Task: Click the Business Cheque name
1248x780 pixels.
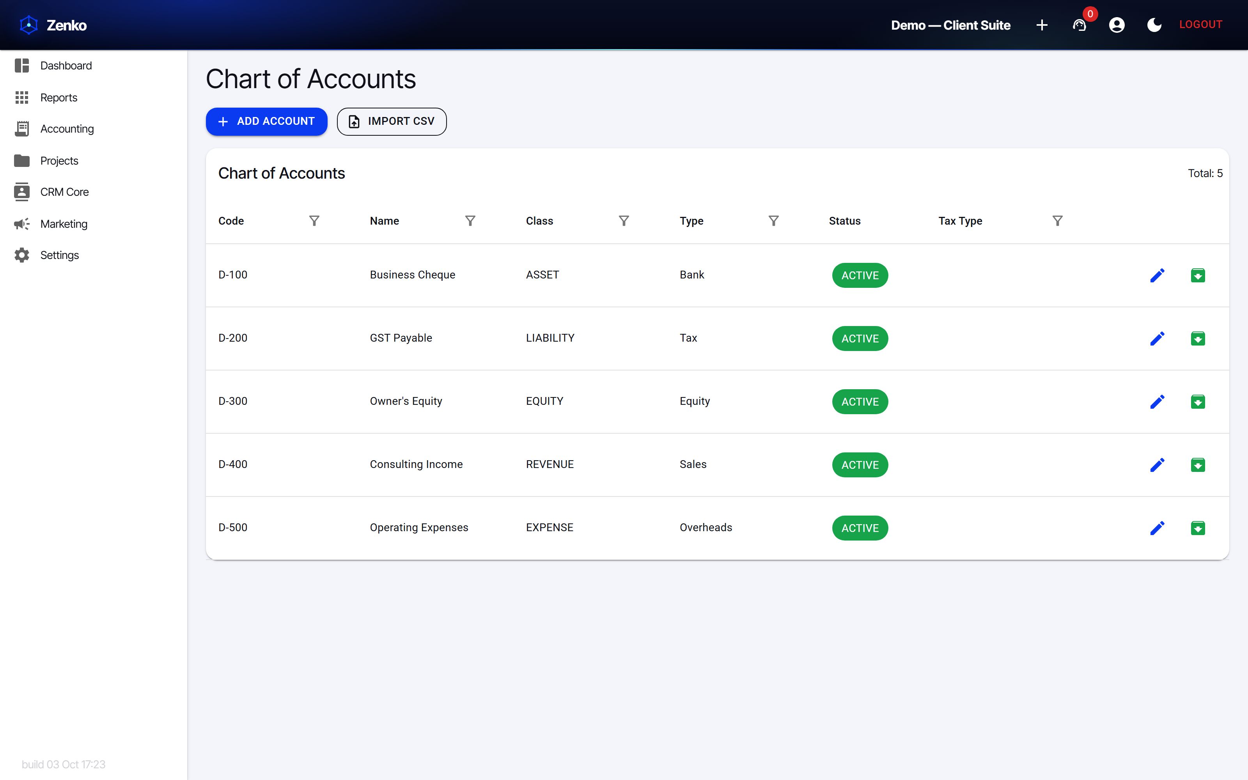Action: (x=413, y=275)
